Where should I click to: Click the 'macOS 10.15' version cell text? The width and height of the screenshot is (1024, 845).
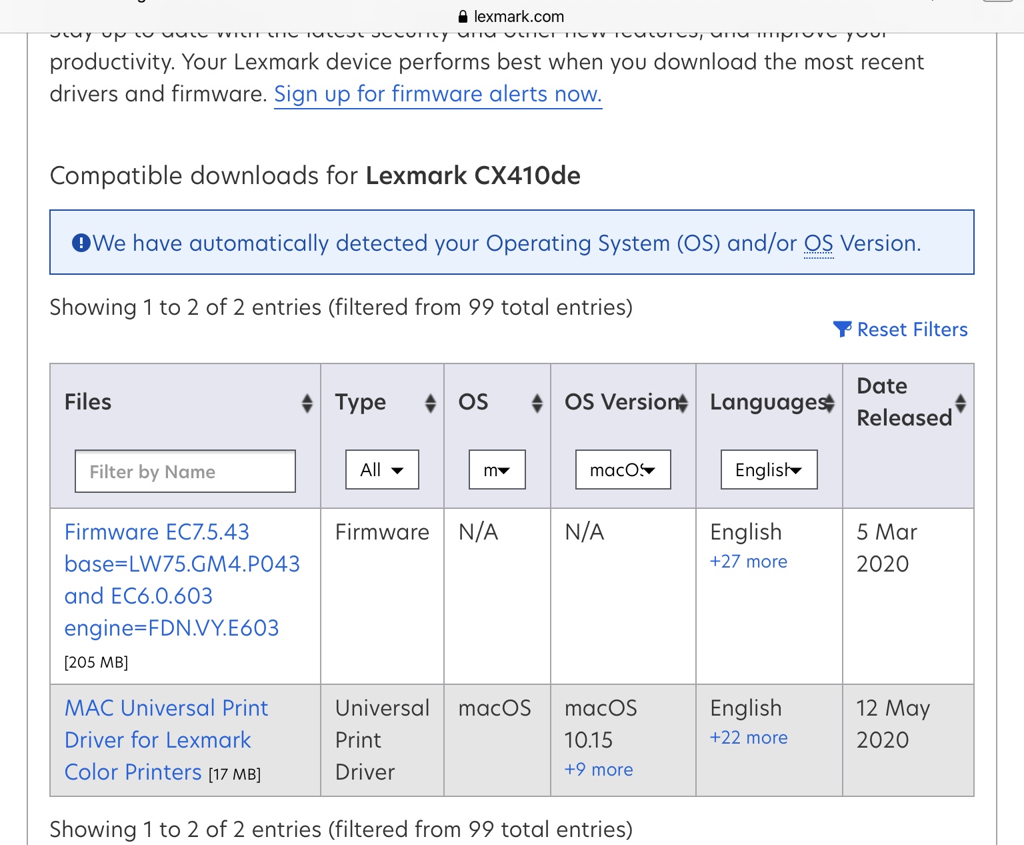601,724
